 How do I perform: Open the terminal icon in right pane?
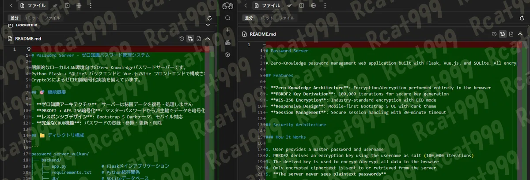coord(302,6)
